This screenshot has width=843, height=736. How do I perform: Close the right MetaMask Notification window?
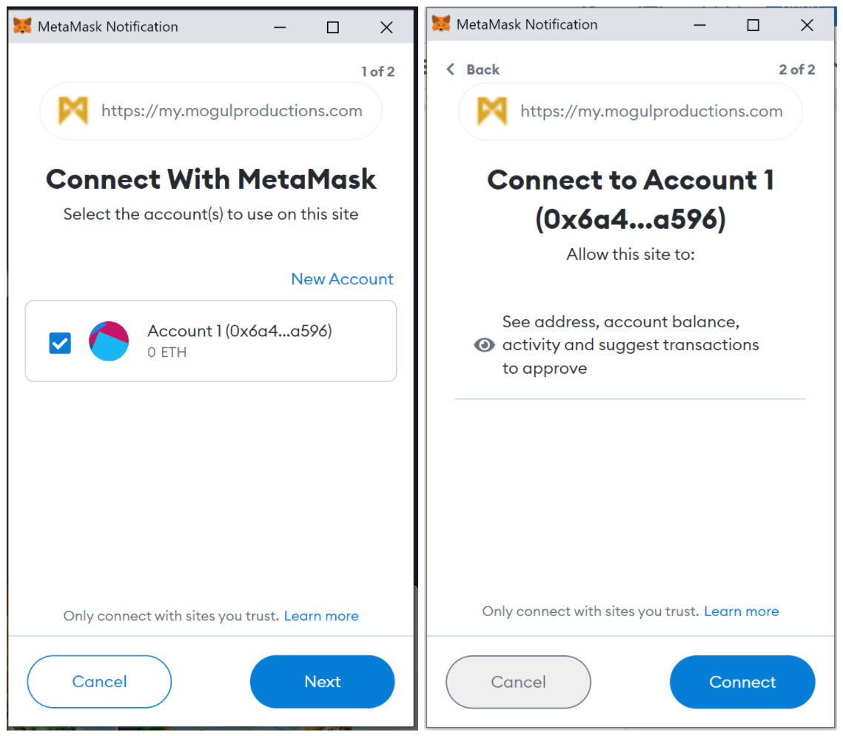pyautogui.click(x=807, y=24)
